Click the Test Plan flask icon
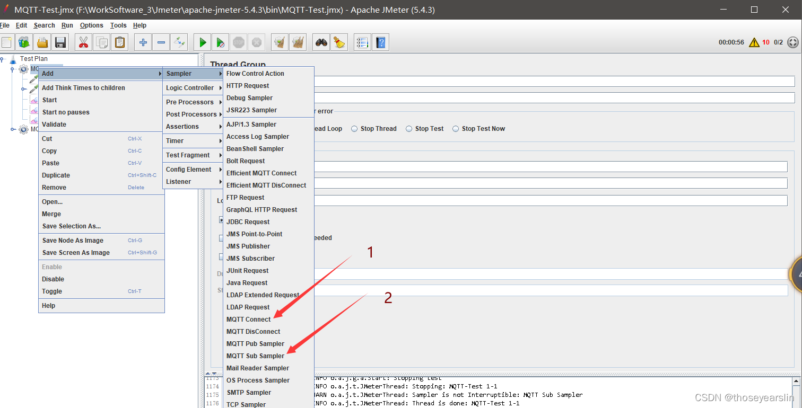 [13, 59]
